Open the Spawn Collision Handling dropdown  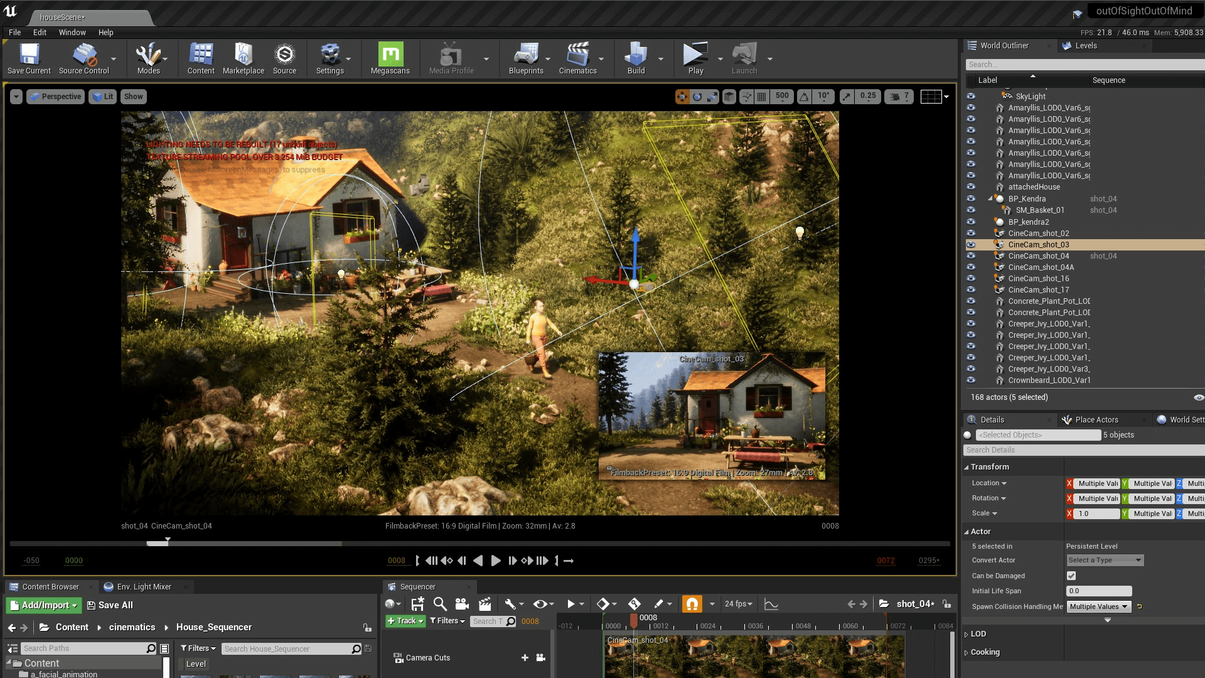tap(1098, 606)
